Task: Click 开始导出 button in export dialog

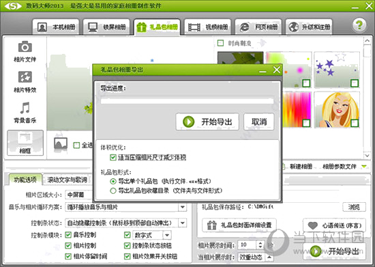Action: tap(207, 122)
